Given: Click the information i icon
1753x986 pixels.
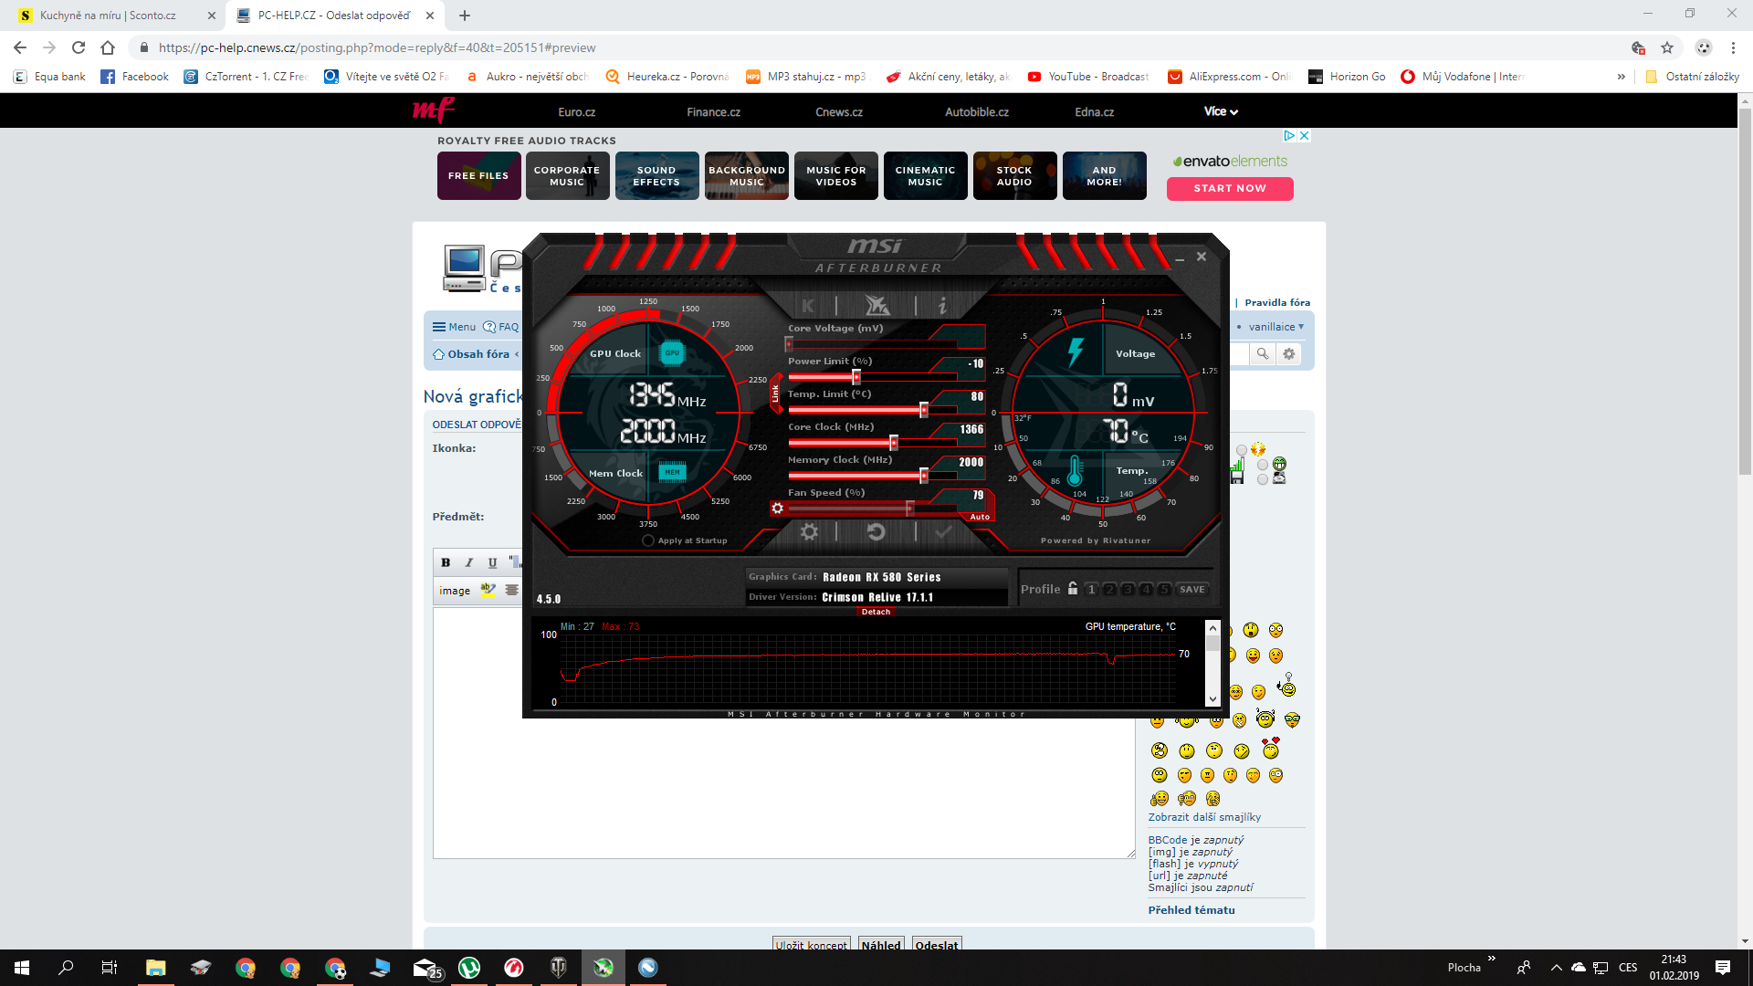Looking at the screenshot, I should coord(942,306).
